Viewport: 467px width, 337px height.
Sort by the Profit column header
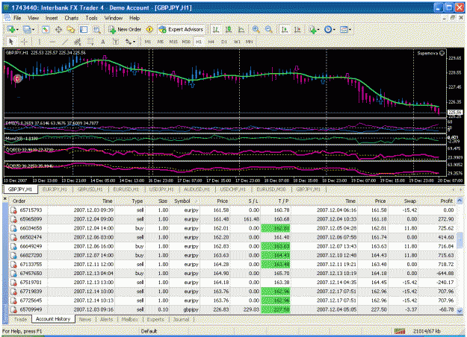click(x=436, y=201)
